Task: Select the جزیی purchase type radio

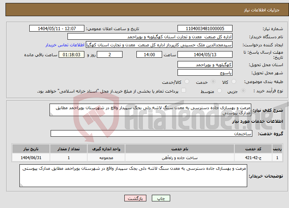Action: point(243,90)
